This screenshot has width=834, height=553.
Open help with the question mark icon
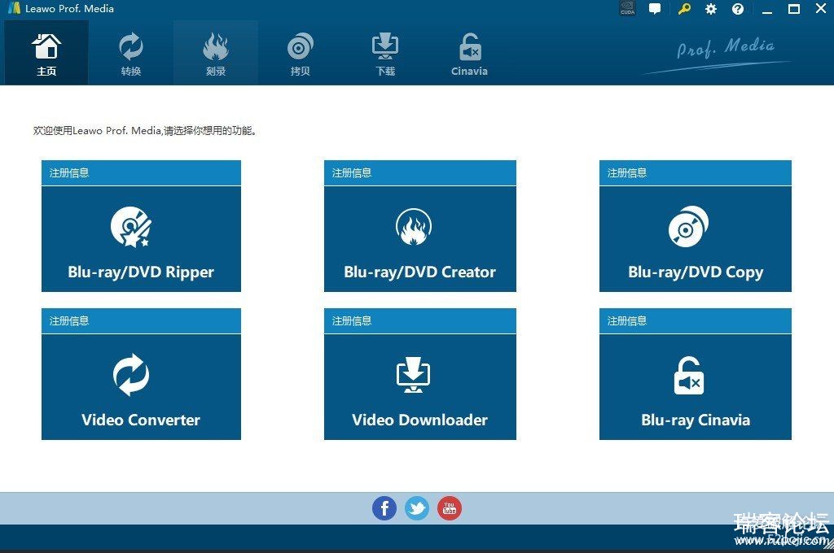[738, 9]
